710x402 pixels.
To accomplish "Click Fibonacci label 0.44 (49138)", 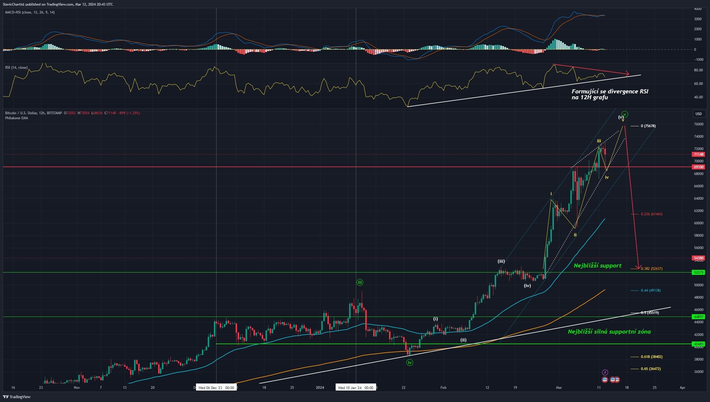I will (x=651, y=290).
